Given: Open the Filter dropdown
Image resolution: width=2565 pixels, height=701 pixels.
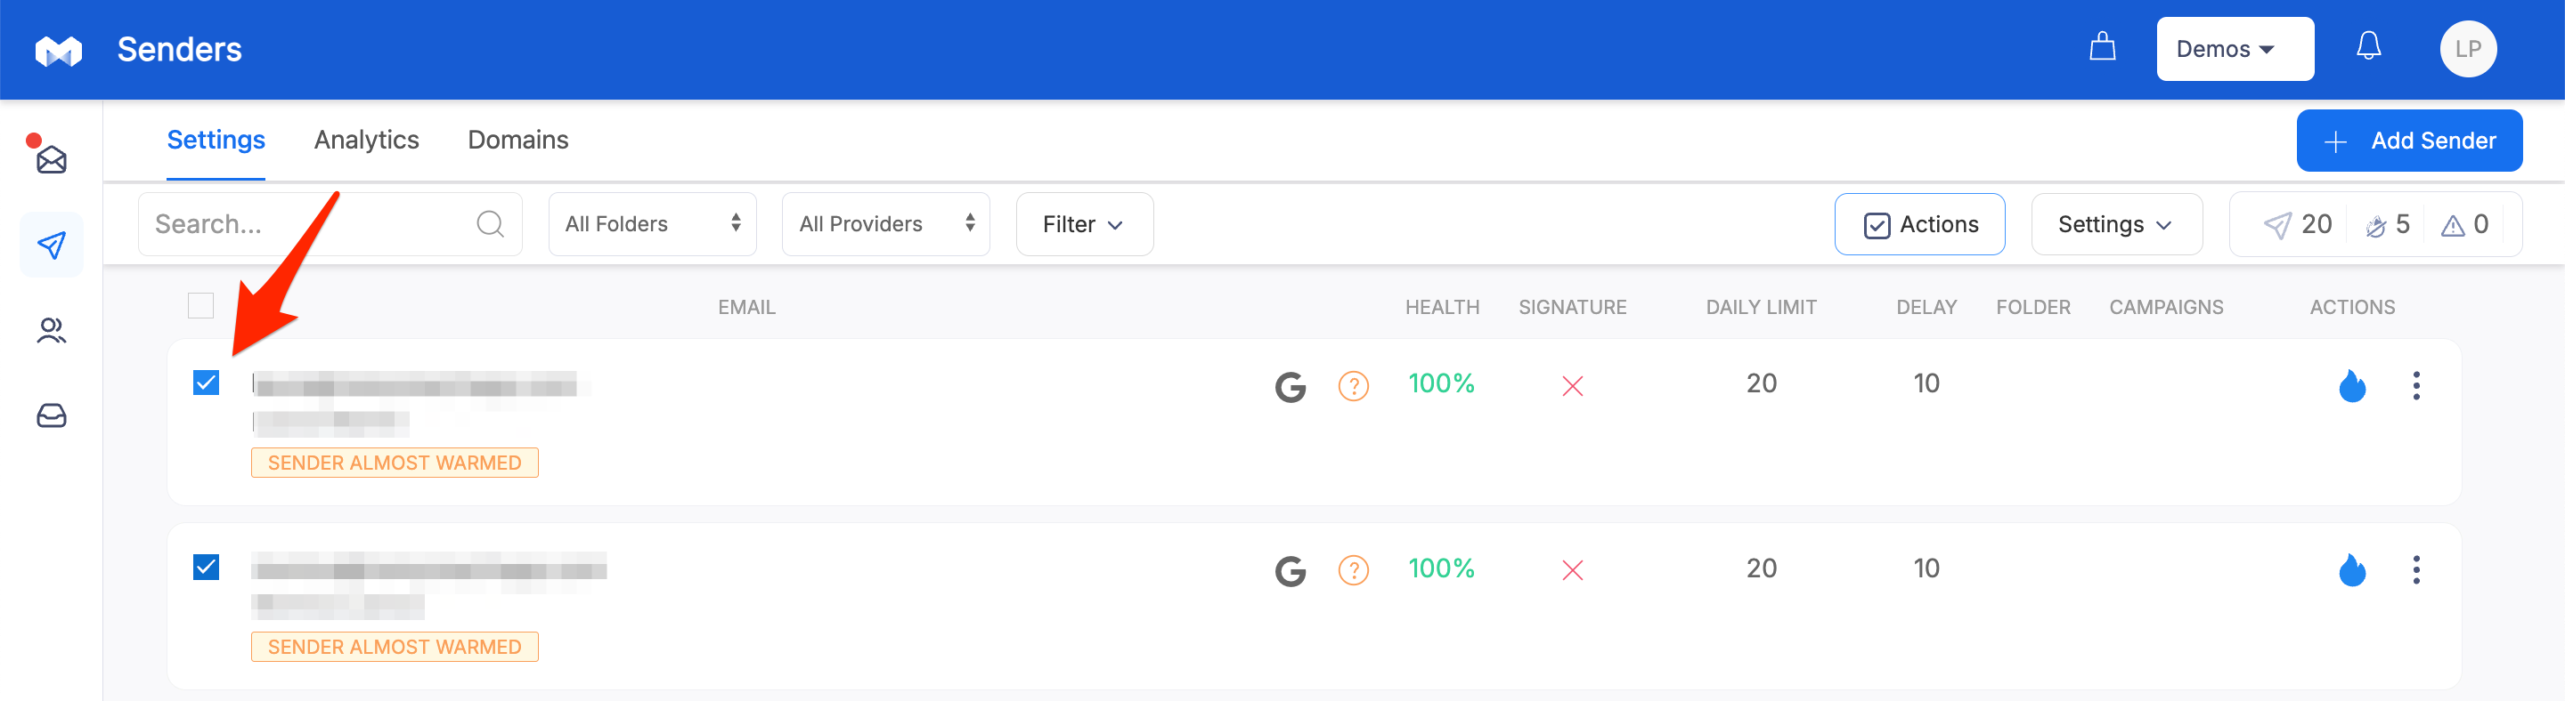Looking at the screenshot, I should click(1083, 225).
